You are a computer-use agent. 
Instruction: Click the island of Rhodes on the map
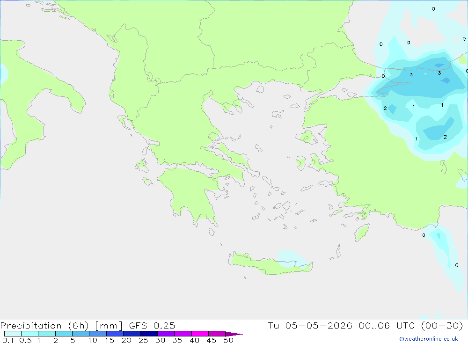coord(362,233)
